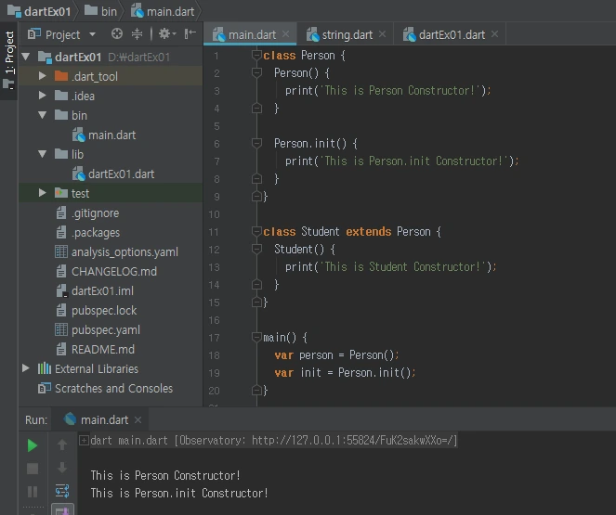The width and height of the screenshot is (616, 515).
Task: Select the .gitignore file
Action: pyautogui.click(x=87, y=213)
